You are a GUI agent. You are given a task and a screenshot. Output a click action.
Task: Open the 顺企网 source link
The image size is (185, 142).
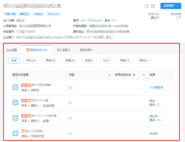point(153,116)
